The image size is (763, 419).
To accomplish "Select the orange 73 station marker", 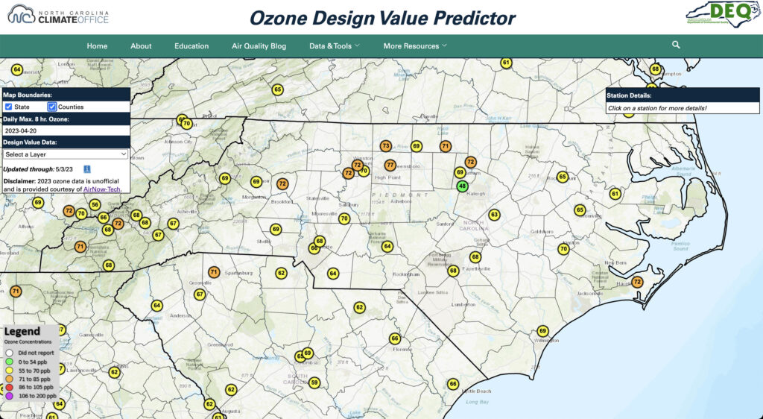I will [386, 145].
